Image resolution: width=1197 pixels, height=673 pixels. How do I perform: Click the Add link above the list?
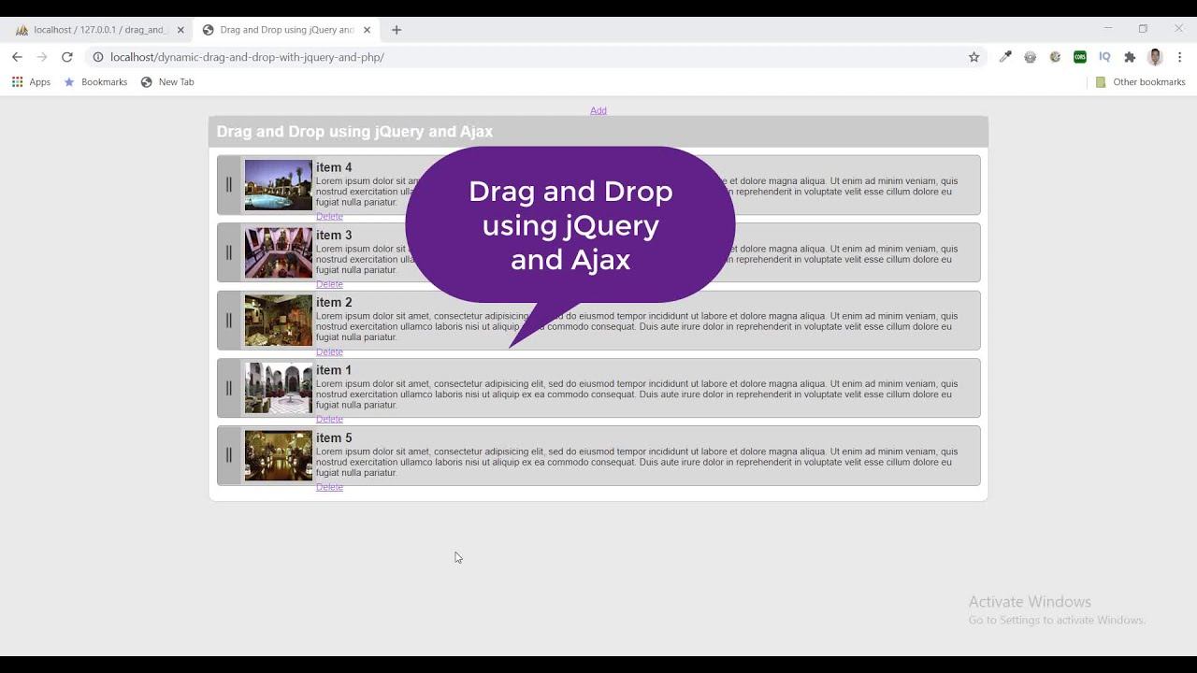click(x=598, y=110)
